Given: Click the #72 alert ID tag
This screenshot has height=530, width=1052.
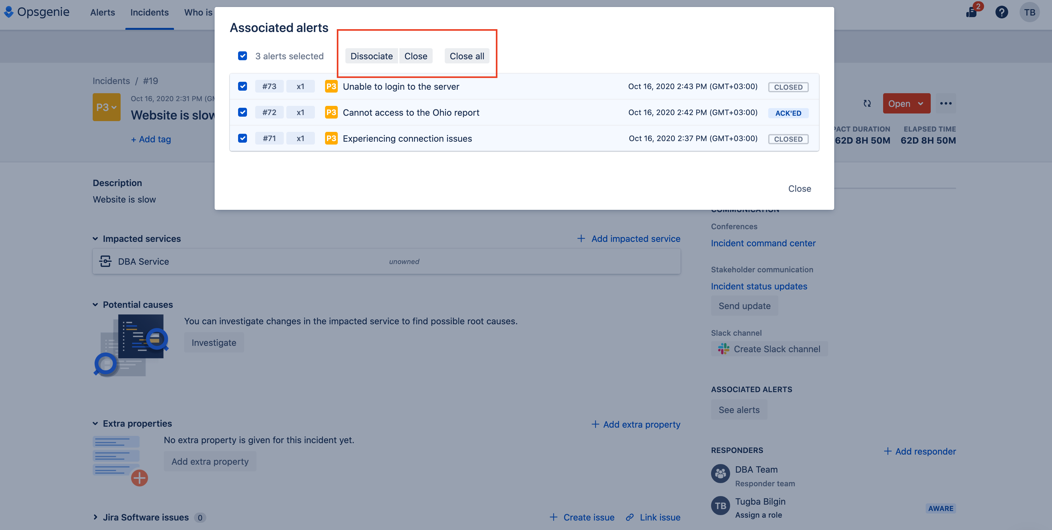Looking at the screenshot, I should click(269, 113).
